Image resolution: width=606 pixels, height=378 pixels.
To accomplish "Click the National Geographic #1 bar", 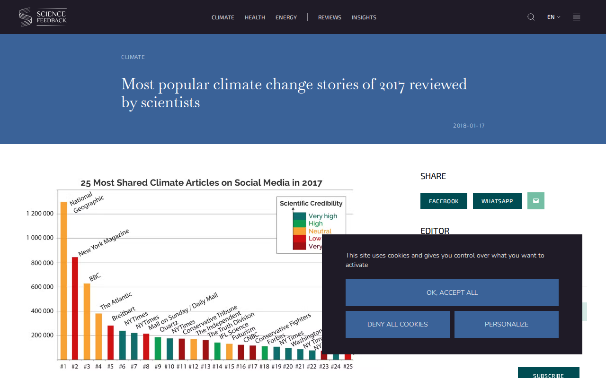I will (63, 281).
